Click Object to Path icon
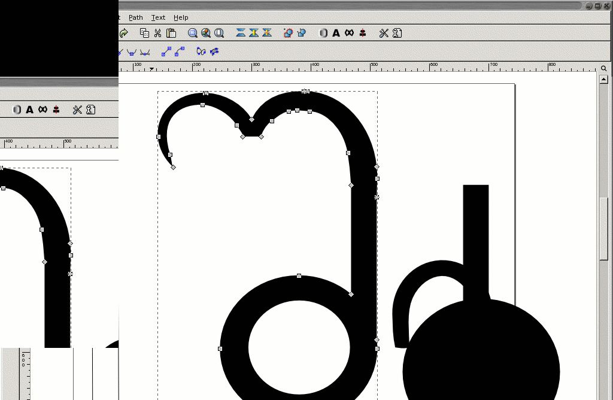The image size is (613, 400). [201, 51]
